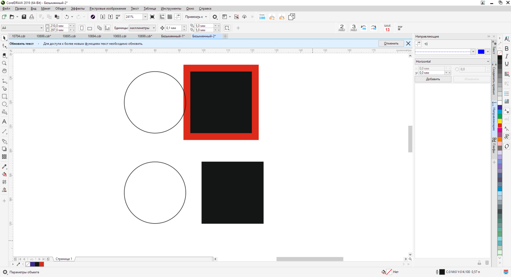The height and width of the screenshot is (277, 511).
Task: Select the Страница 1 page tab
Action: pos(64,259)
